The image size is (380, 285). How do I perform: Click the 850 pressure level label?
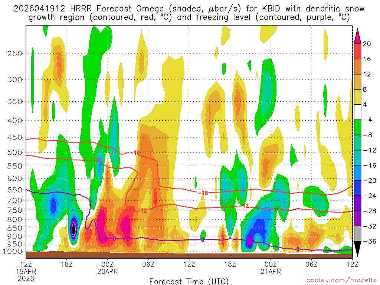(15, 228)
